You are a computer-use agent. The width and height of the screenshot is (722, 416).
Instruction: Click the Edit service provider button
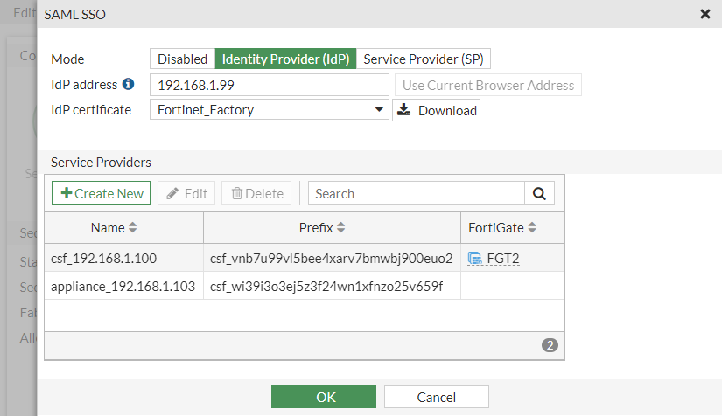[x=186, y=193]
